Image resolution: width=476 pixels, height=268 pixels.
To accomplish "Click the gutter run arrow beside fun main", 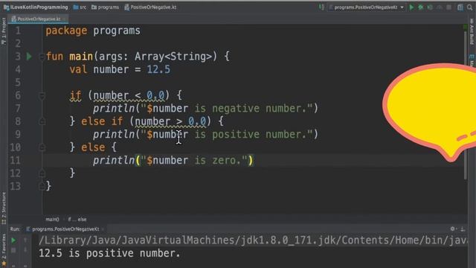I will [x=29, y=57].
